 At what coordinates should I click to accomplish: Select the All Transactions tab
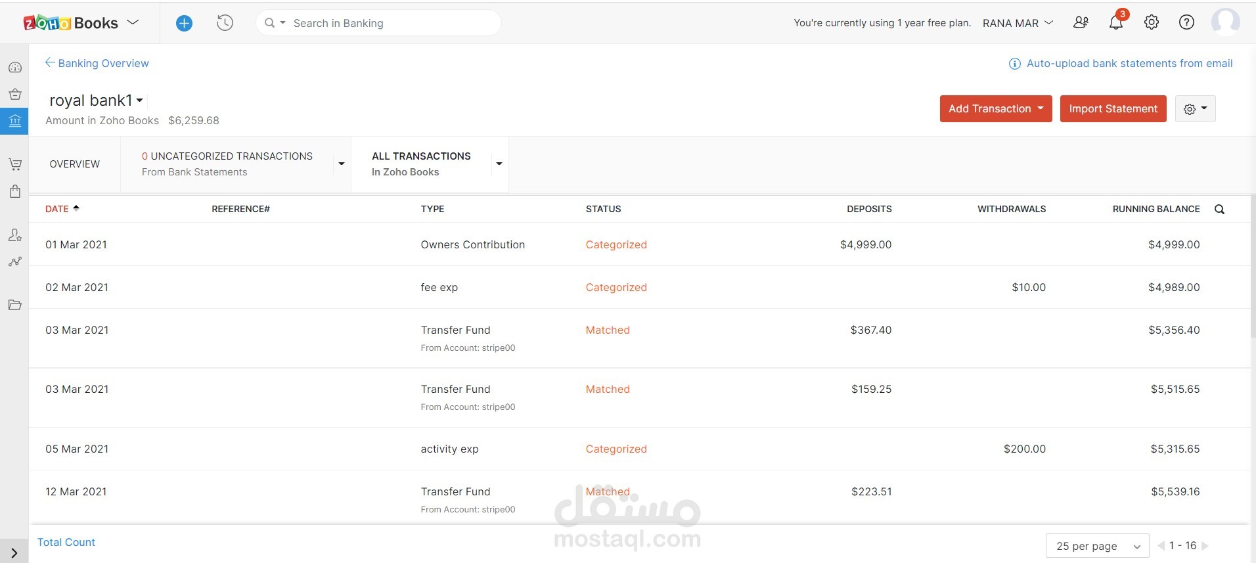[x=421, y=164]
